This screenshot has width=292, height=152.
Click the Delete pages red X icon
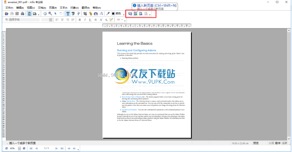pos(146,14)
